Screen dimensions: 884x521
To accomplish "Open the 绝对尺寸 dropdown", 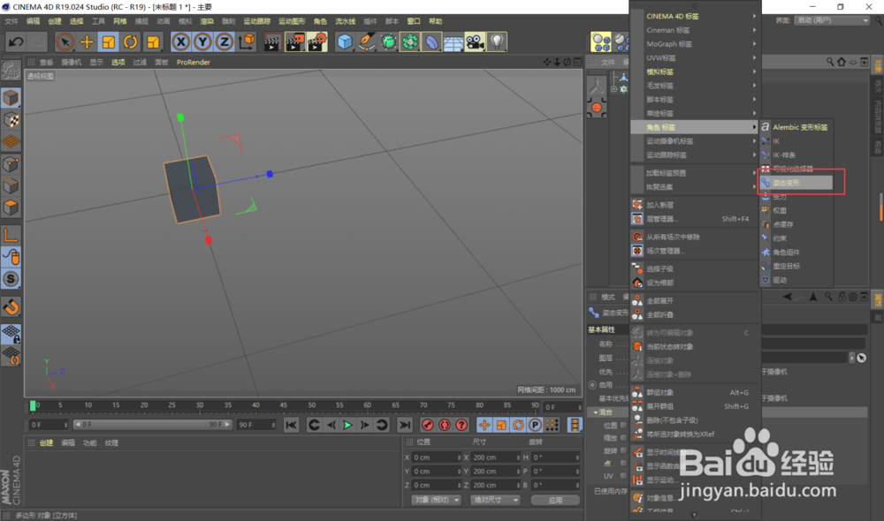I will coord(494,500).
